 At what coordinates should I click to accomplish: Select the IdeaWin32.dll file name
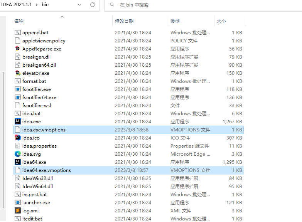[x=37, y=178]
